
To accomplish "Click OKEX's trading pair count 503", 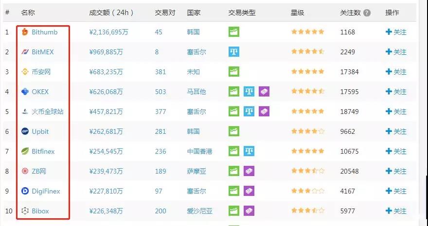I will click(x=160, y=92).
